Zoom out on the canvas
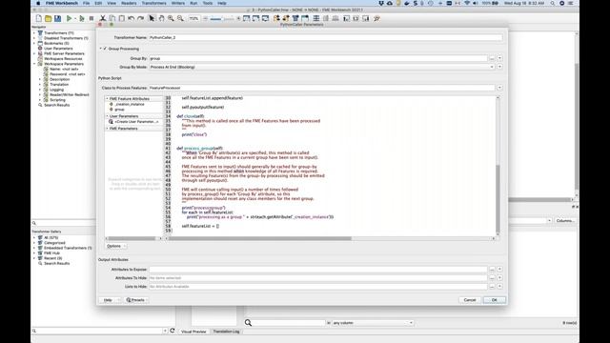This screenshot has height=343, width=610. (180, 18)
